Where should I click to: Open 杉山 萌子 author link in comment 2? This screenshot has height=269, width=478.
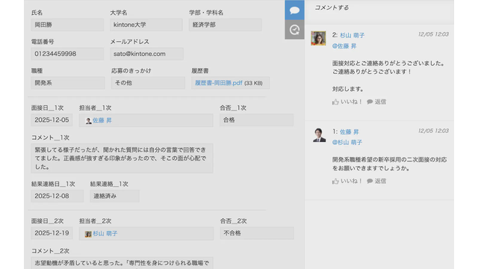click(352, 35)
